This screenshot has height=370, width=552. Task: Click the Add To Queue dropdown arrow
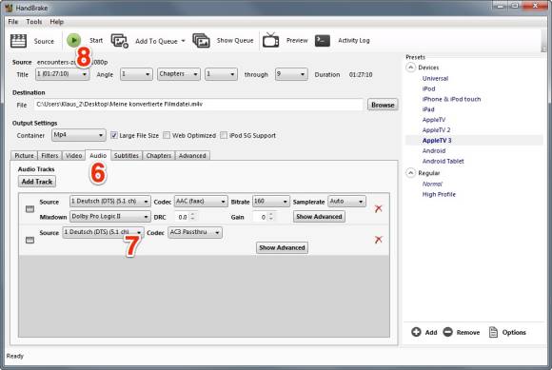tap(183, 41)
